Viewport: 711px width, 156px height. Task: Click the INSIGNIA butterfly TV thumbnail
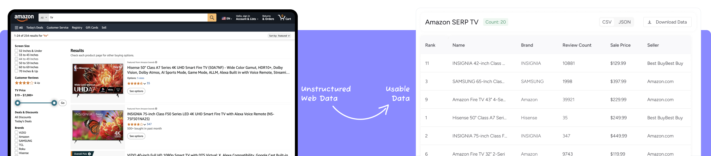tap(98, 126)
